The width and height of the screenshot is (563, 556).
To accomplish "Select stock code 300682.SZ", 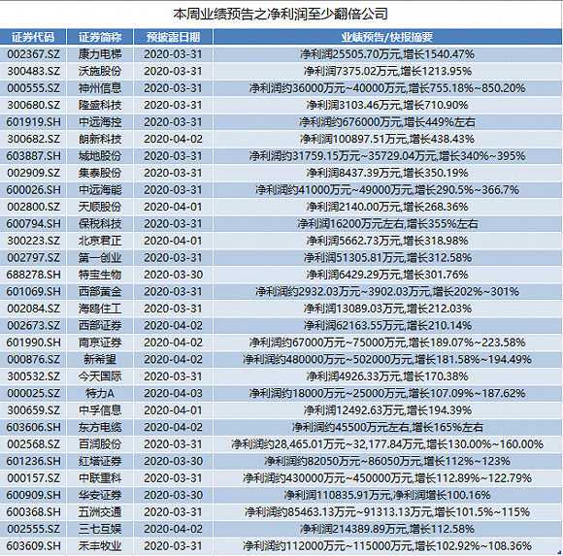I will tap(33, 139).
